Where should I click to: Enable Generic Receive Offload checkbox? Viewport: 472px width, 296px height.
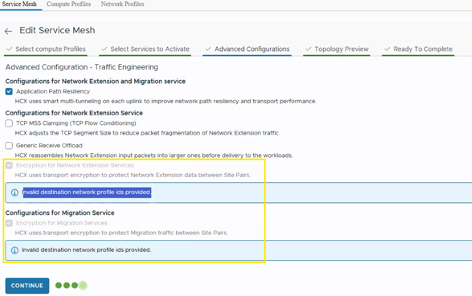point(9,146)
